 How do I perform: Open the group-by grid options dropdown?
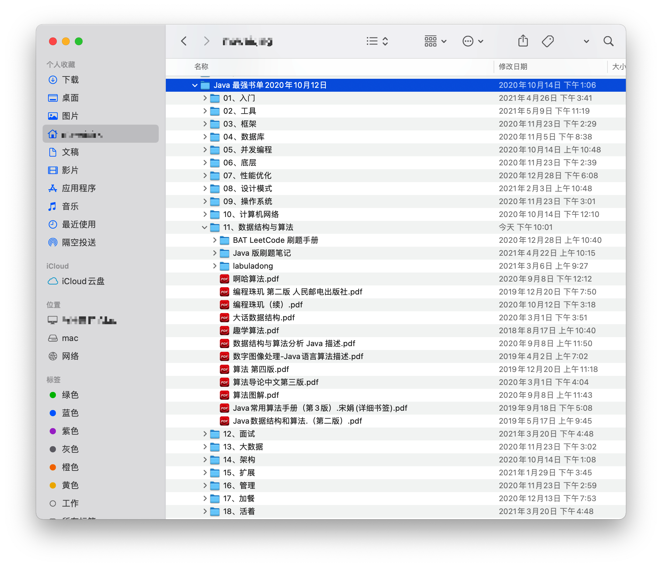435,41
